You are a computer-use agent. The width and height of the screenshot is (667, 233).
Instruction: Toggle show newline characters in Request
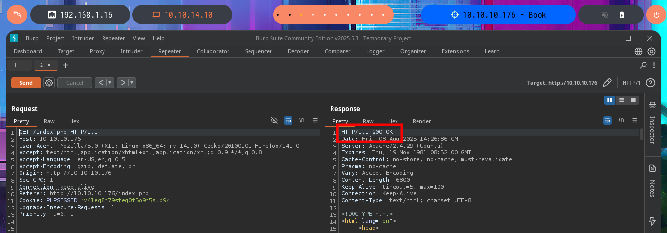[x=302, y=120]
